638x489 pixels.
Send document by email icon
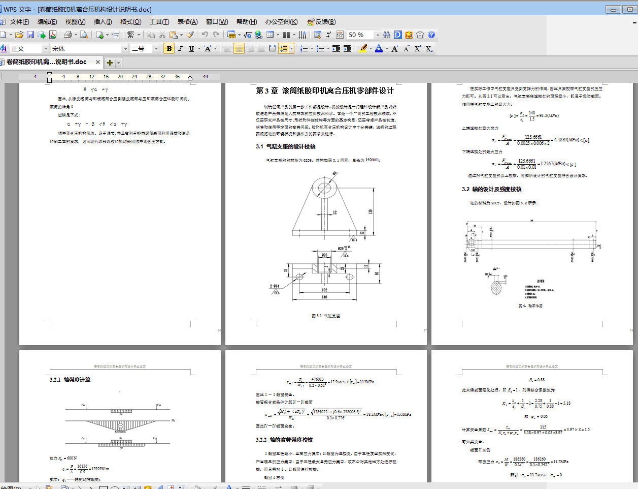tap(42, 35)
